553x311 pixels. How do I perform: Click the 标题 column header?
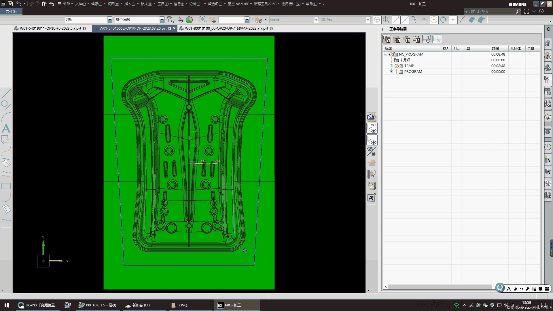tap(412, 48)
